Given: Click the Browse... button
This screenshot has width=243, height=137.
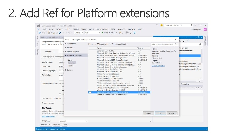Looking at the screenshot, I should click(148, 113).
